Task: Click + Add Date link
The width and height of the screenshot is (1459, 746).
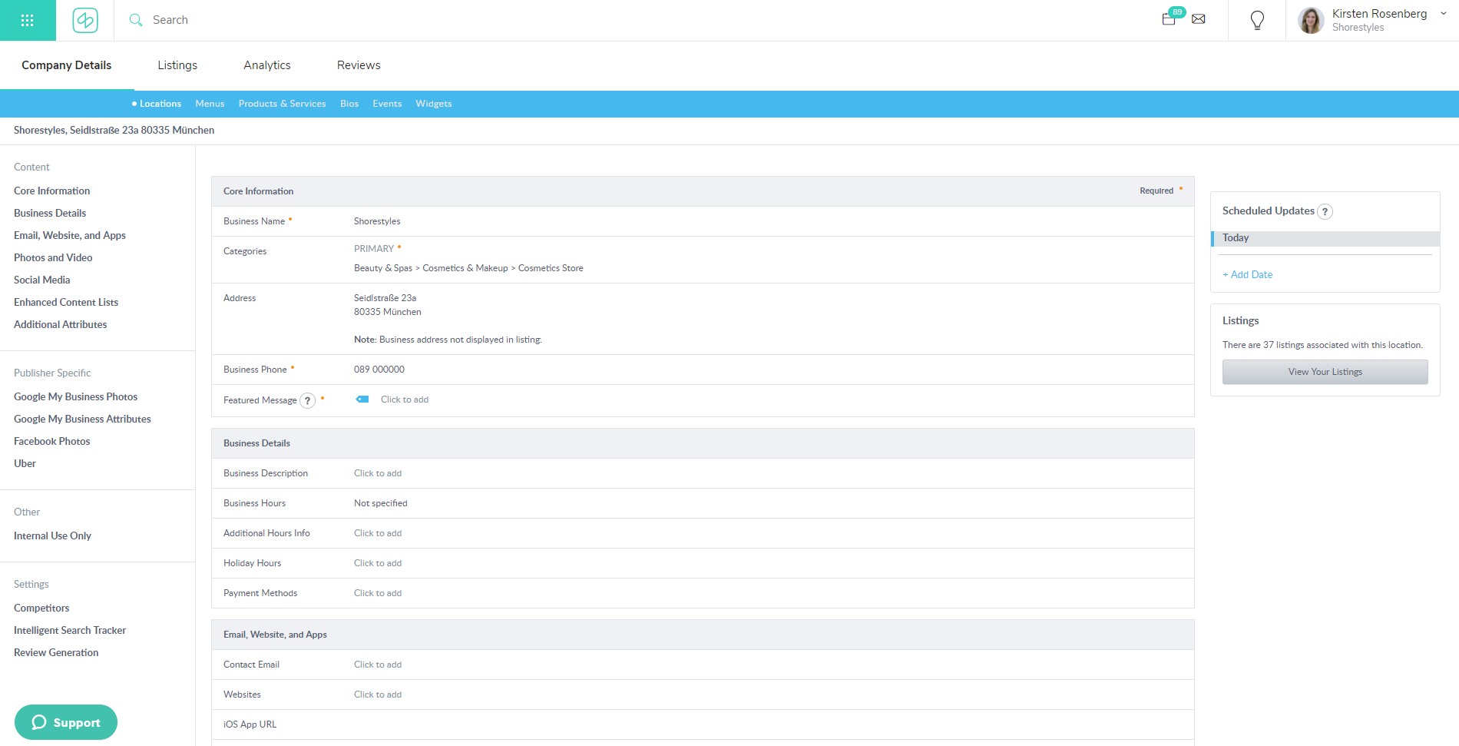Action: pos(1247,274)
